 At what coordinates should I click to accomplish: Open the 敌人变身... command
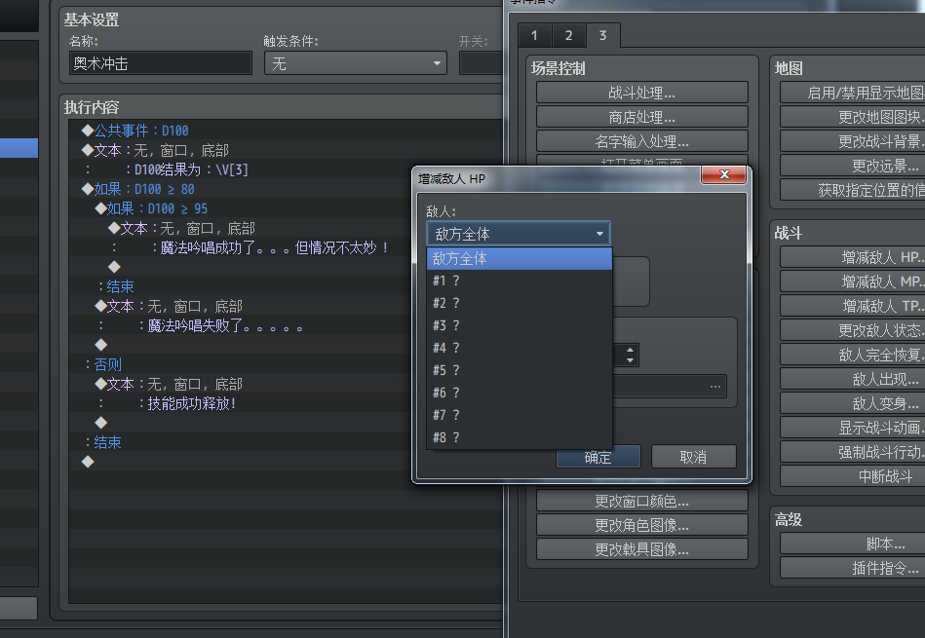click(853, 403)
